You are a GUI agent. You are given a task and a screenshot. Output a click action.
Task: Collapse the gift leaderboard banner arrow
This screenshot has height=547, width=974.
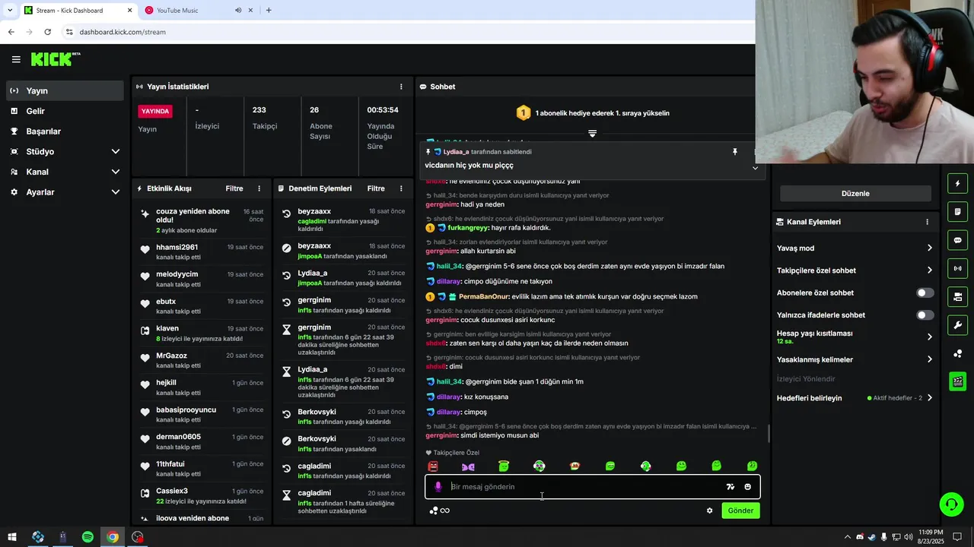(x=592, y=134)
